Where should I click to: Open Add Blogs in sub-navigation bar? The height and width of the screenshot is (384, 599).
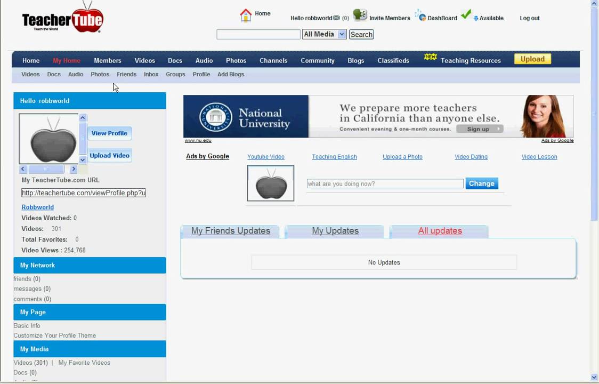[231, 74]
